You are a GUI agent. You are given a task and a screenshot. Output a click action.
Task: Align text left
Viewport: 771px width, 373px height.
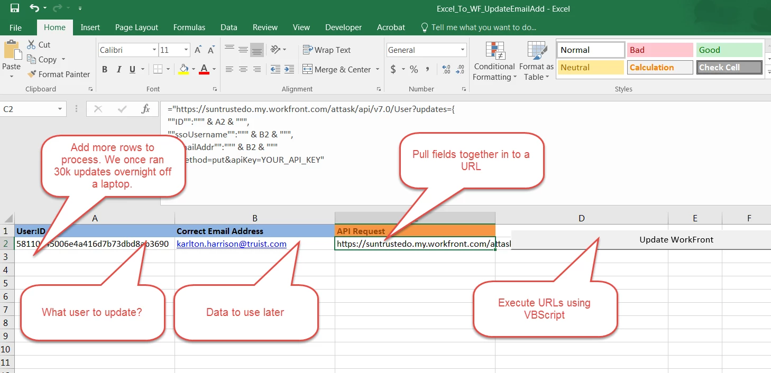click(230, 69)
